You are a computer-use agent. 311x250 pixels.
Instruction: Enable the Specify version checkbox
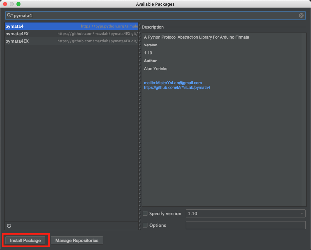pyautogui.click(x=145, y=213)
